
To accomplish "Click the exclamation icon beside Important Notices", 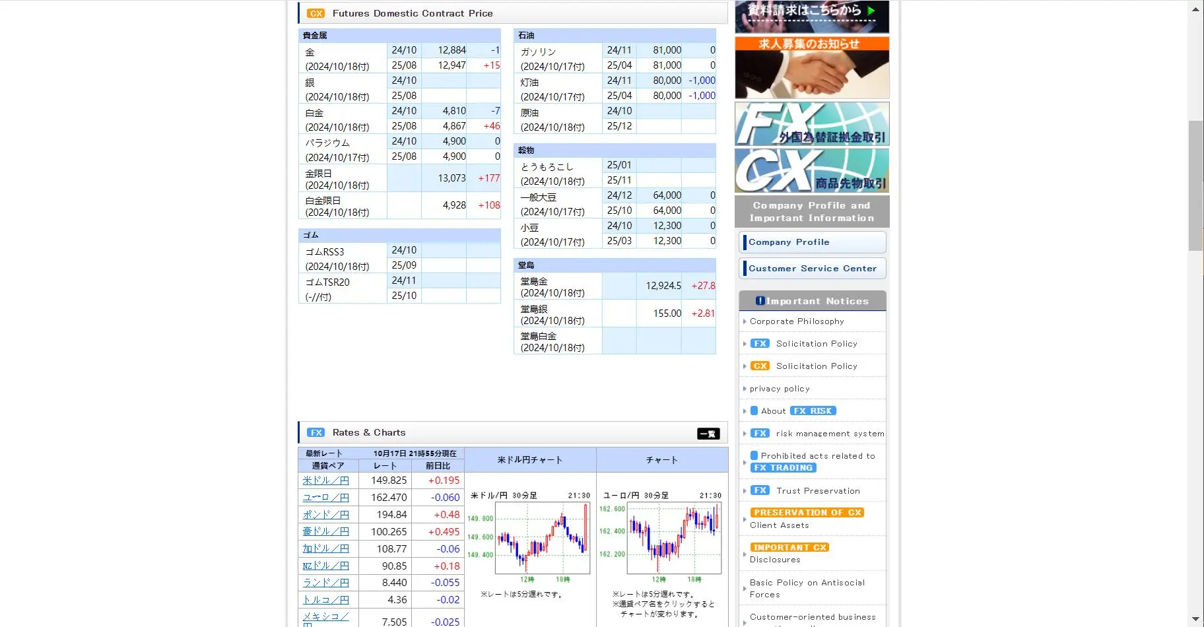I will click(x=760, y=301).
